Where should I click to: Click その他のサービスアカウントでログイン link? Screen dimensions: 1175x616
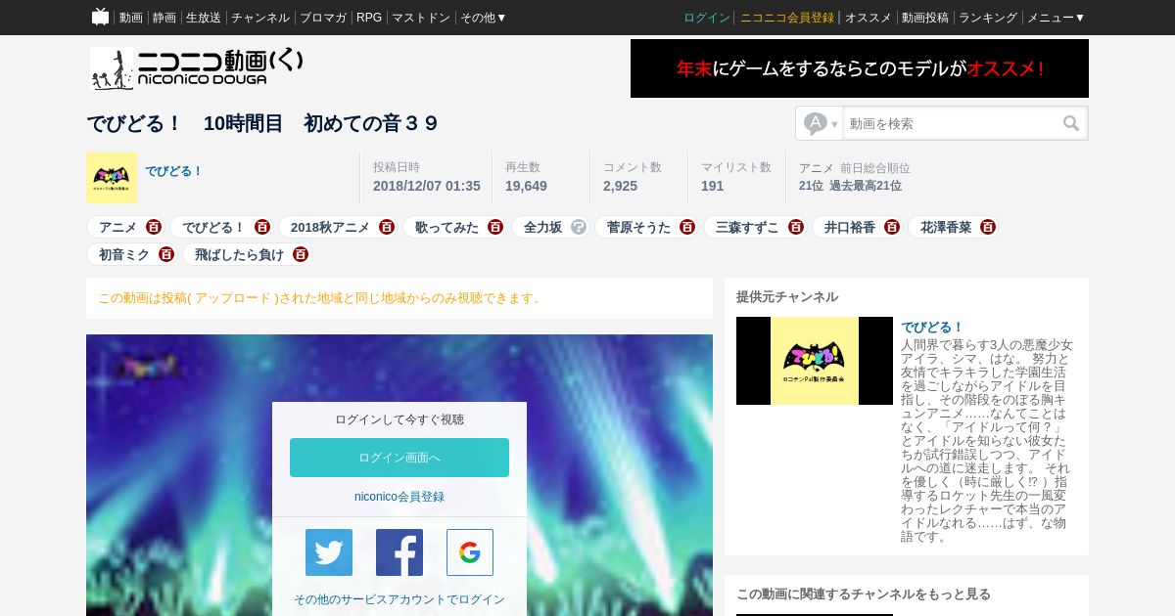pos(399,599)
